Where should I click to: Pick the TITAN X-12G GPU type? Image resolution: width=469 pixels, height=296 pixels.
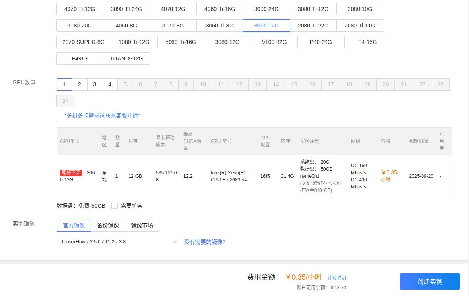click(x=126, y=58)
